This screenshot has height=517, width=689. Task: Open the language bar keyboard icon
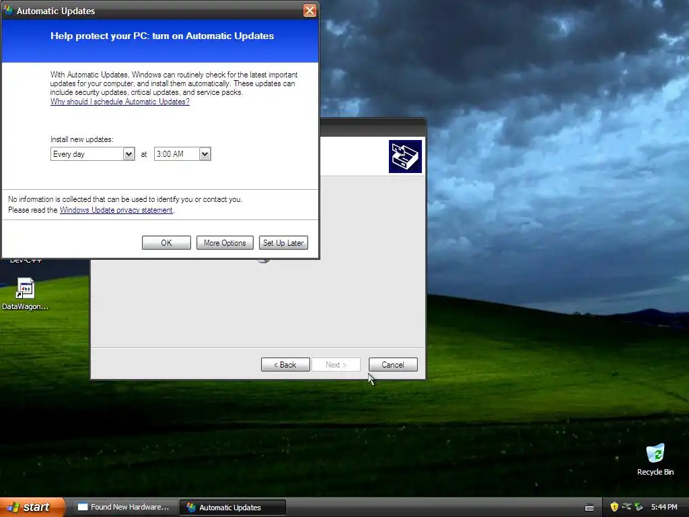[589, 508]
